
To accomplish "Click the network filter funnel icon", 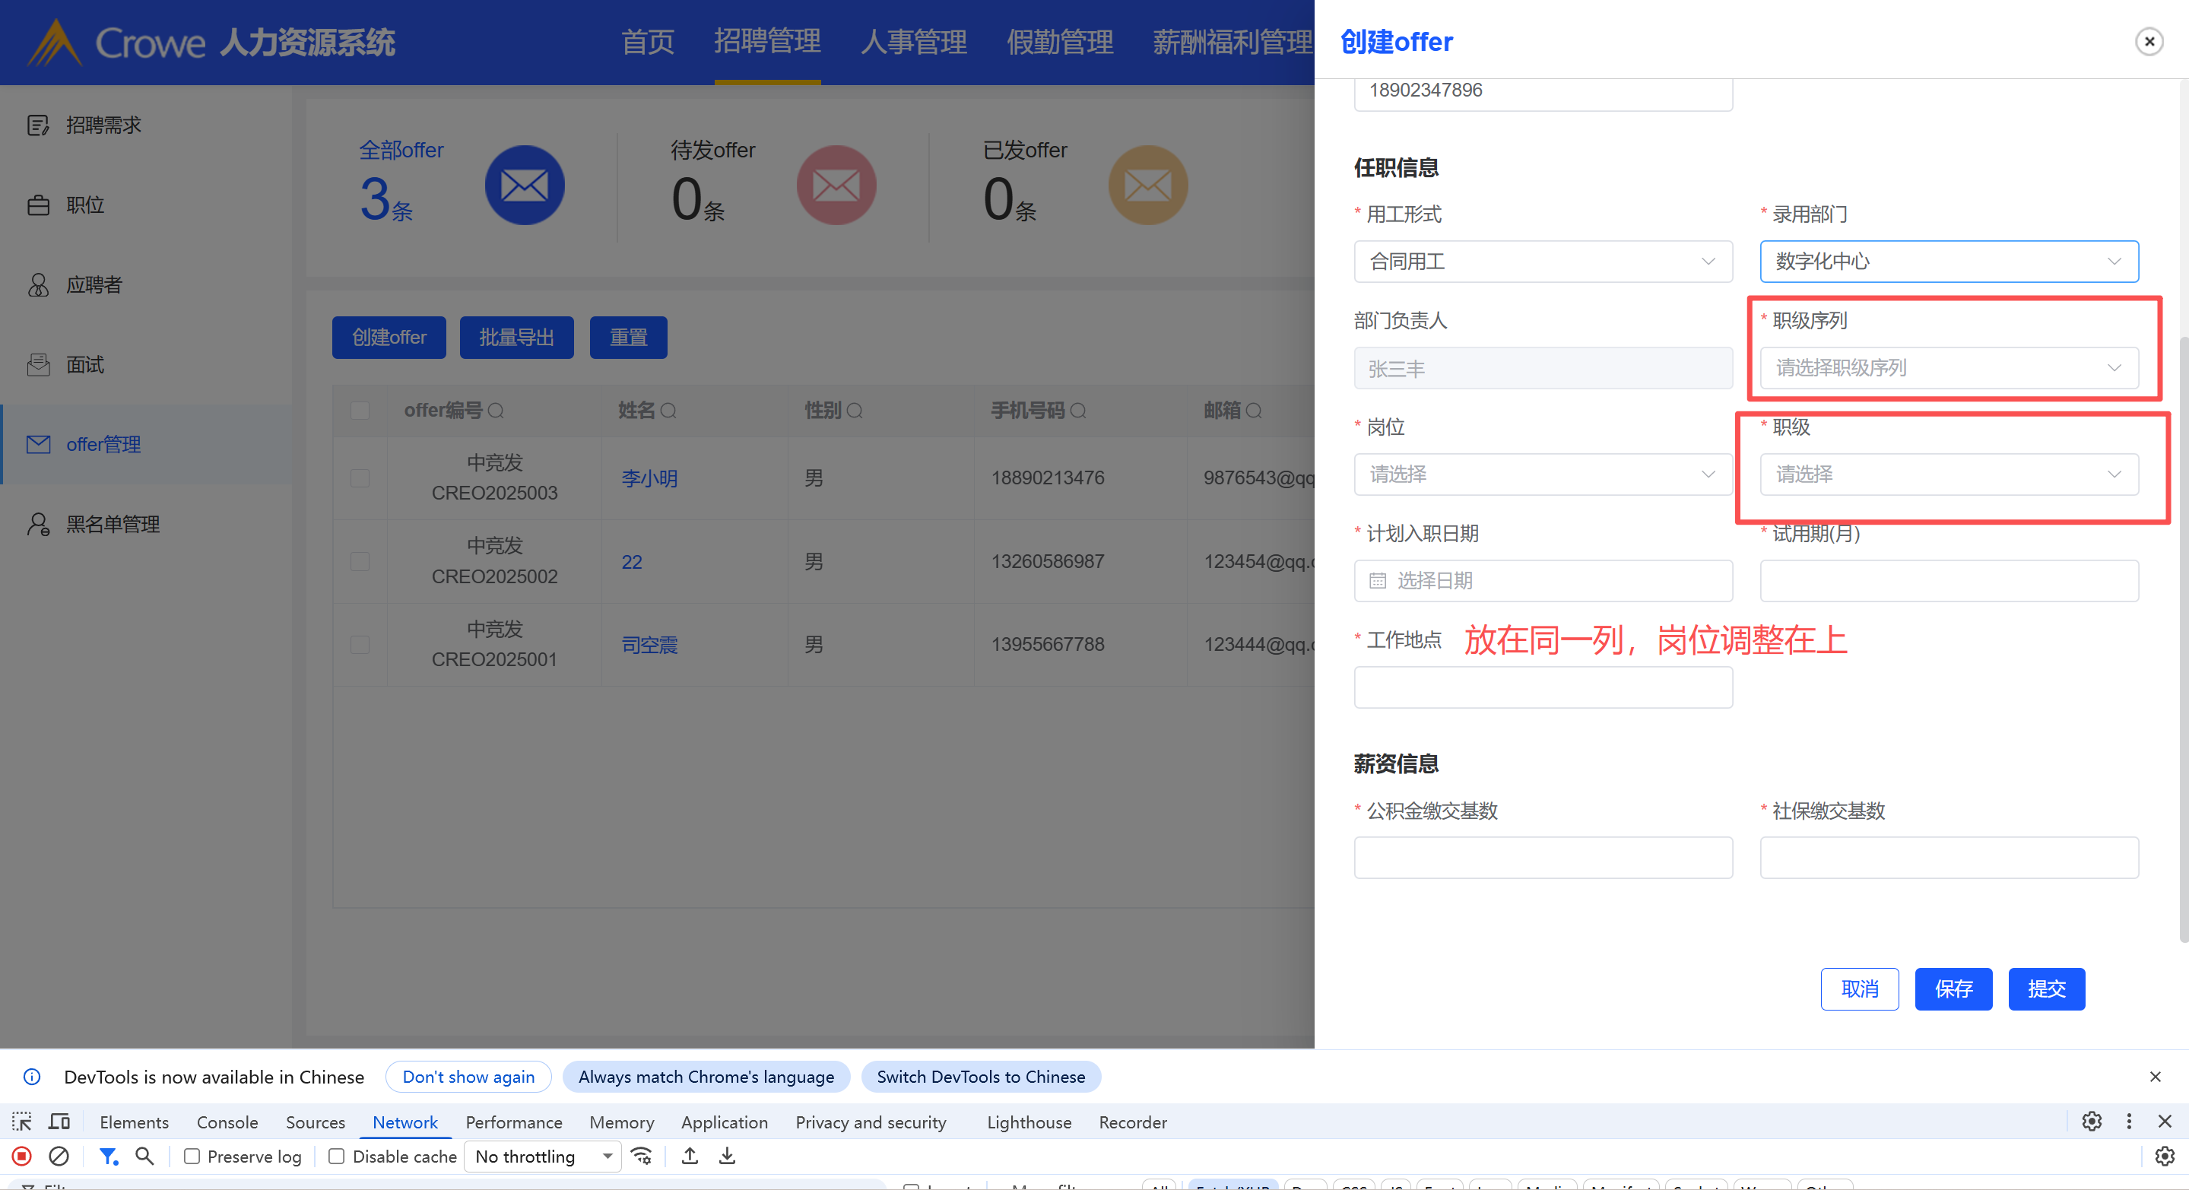I will tap(107, 1156).
